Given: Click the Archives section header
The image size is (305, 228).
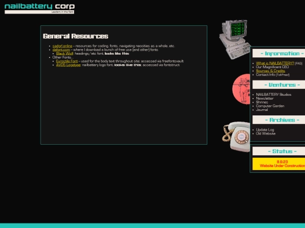Looking at the screenshot, I should tap(278, 120).
